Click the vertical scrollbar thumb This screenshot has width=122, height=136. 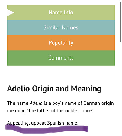coord(121,22)
